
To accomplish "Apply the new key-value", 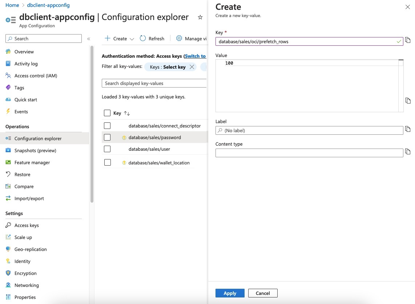I will coord(230,293).
